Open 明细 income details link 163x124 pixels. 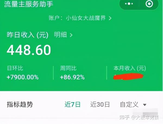(61, 35)
